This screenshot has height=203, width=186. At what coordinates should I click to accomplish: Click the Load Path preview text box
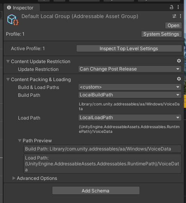coord(102,164)
